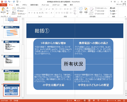Viewport: 127px width, 102px height.
Task: Undo the last action
Action: click(x=9, y=2)
